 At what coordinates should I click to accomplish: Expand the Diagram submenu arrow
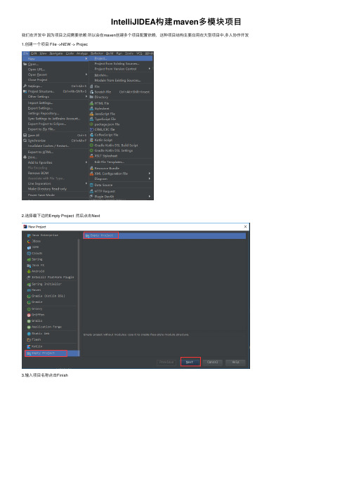point(149,178)
